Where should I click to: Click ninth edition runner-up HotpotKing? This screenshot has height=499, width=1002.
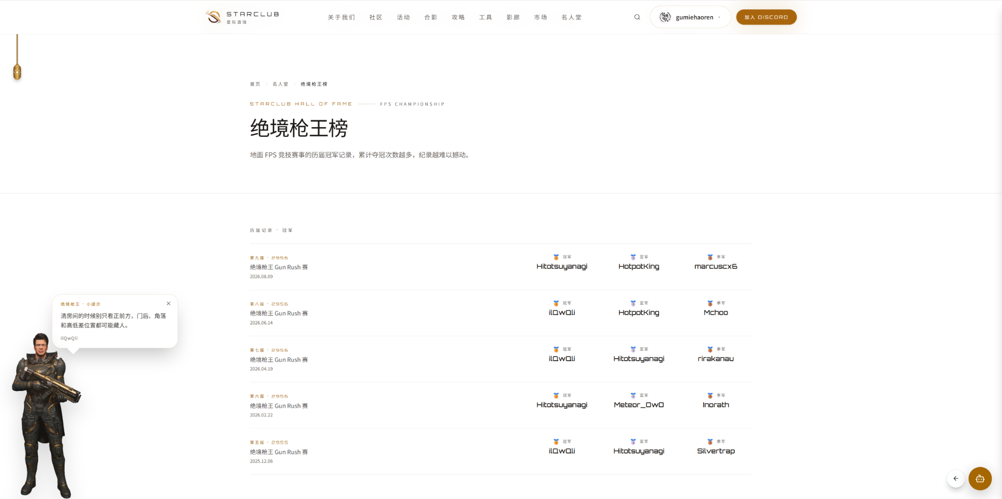pyautogui.click(x=638, y=266)
